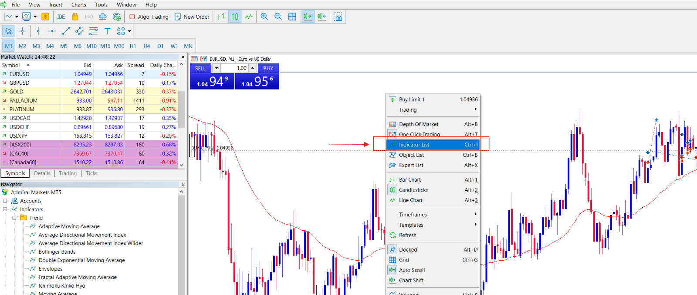Pick the text label tool

(107, 31)
